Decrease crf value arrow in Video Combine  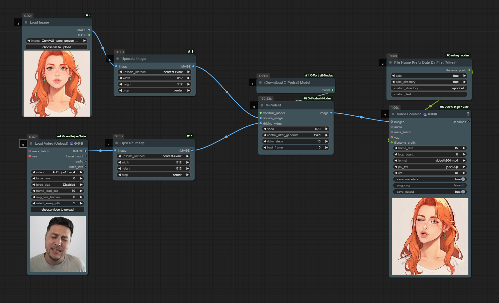click(x=396, y=173)
